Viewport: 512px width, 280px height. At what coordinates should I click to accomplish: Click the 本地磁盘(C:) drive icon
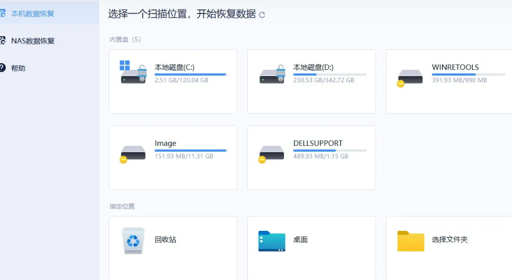[x=133, y=72]
